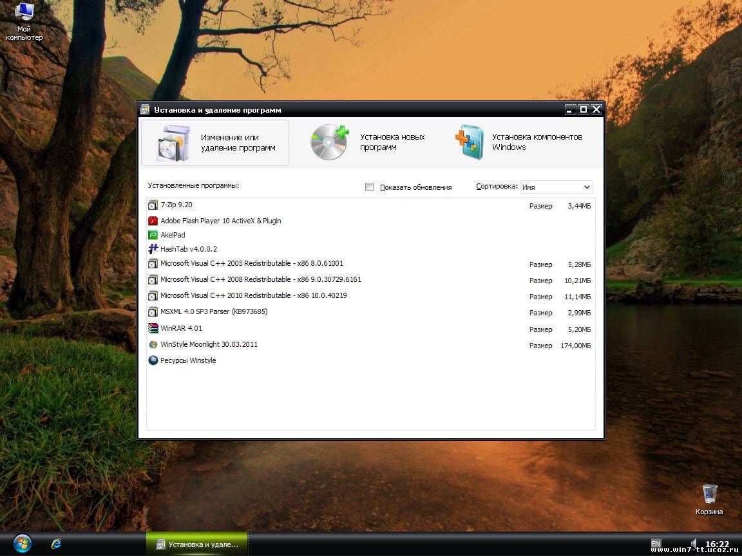The image size is (742, 556).
Task: Click the Установка и удаление программ title bar icon
Action: 146,109
